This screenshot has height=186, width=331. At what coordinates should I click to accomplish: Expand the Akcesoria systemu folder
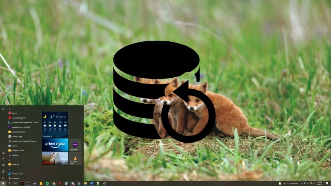coord(23,132)
